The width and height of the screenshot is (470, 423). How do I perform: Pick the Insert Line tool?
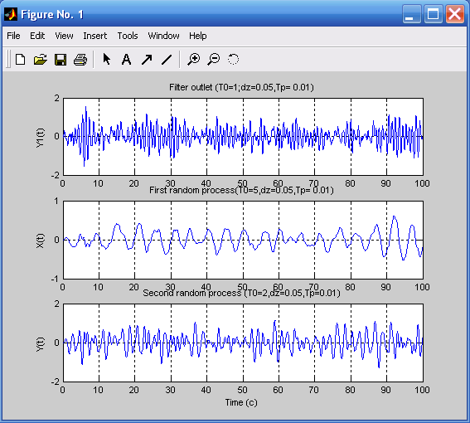[x=167, y=59]
